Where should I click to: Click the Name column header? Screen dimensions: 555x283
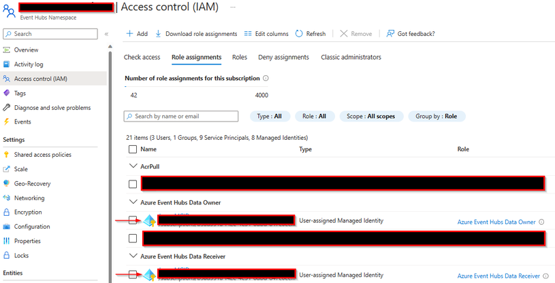tap(148, 149)
